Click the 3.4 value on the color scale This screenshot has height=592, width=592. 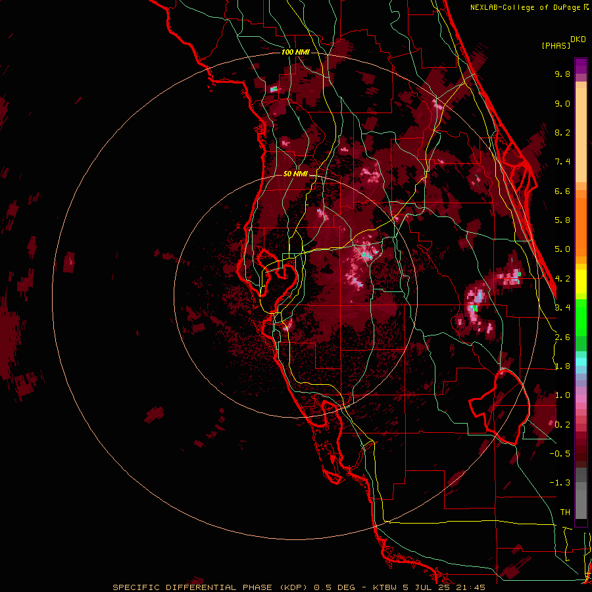562,308
